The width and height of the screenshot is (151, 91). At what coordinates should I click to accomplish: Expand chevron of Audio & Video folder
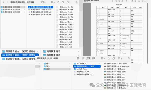pyautogui.click(x=100, y=69)
